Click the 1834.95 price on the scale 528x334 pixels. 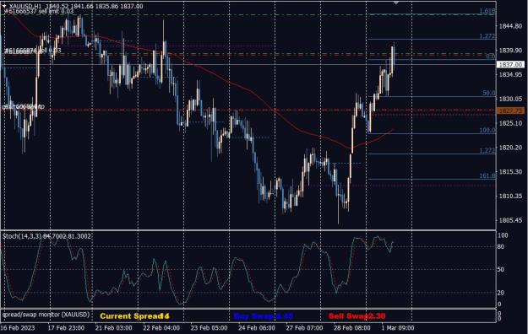[510, 74]
